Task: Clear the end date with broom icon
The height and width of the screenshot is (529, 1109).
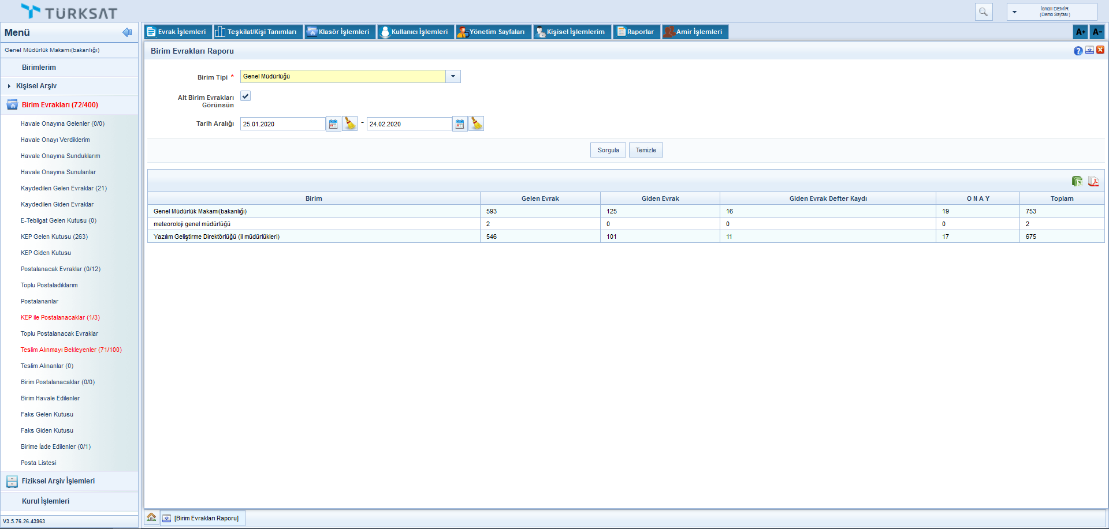Action: coord(476,124)
